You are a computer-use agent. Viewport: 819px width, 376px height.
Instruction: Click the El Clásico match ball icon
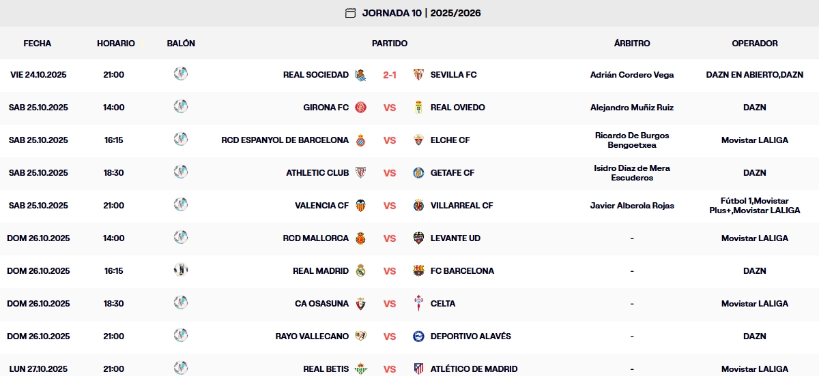tap(181, 270)
